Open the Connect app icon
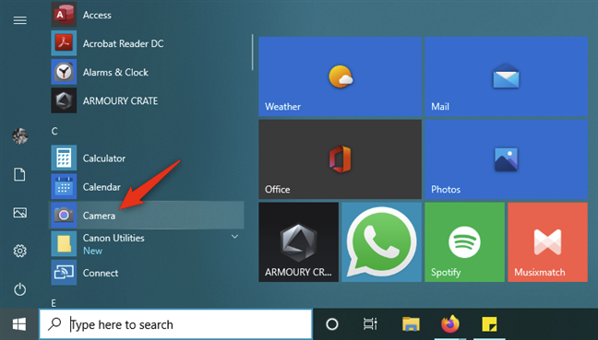Image resolution: width=598 pixels, height=340 pixels. (x=64, y=273)
